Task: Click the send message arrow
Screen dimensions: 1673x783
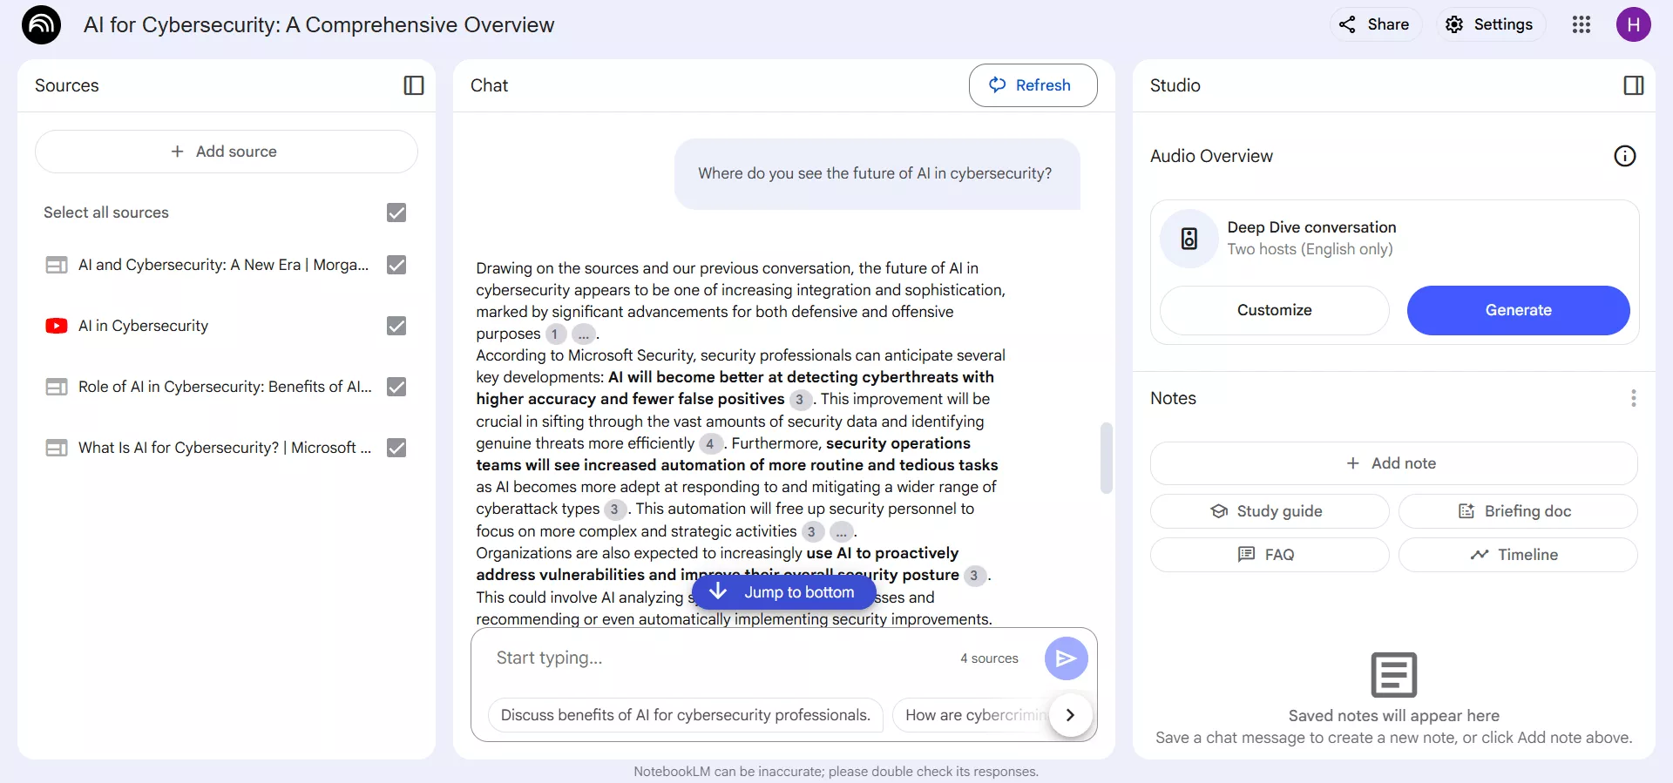Action: [x=1066, y=658]
